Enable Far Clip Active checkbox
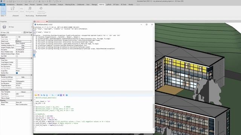 coord(17,67)
